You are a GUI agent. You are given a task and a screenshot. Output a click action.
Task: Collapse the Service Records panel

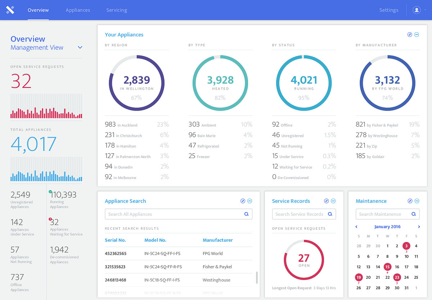(333, 201)
